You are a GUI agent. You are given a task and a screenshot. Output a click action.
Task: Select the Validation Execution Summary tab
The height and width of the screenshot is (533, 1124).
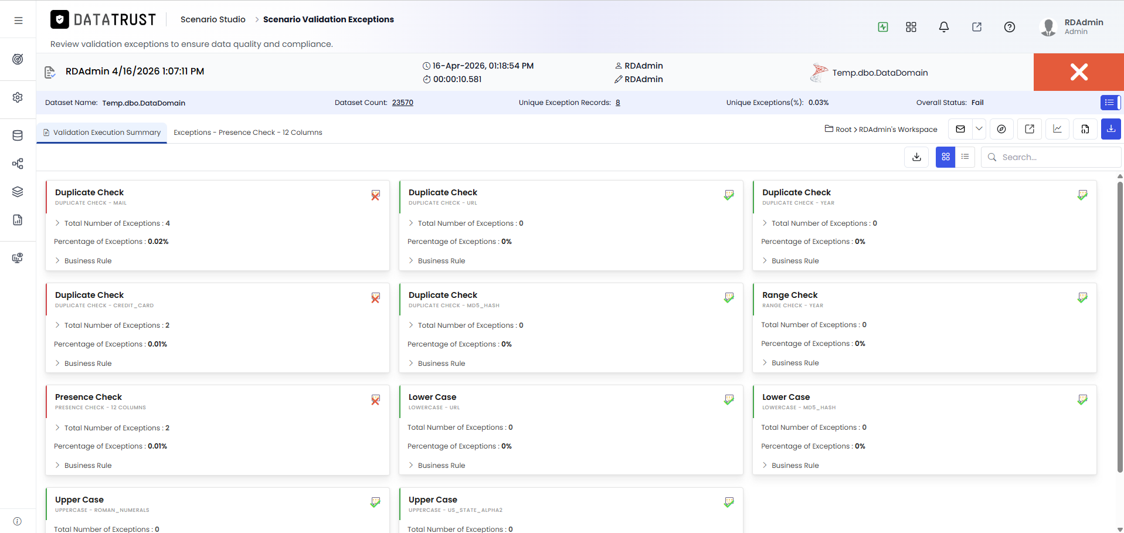[x=102, y=133]
